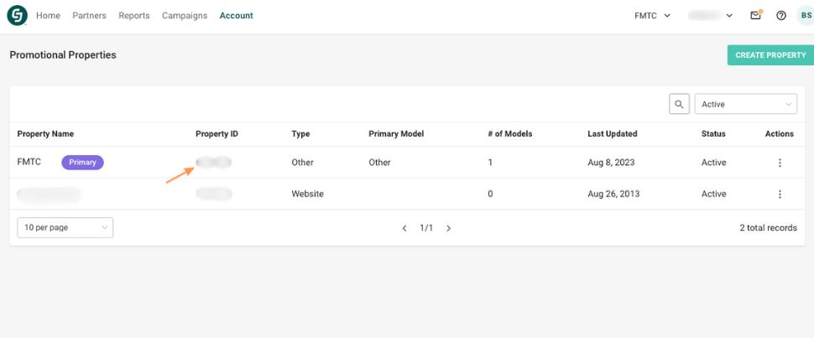The image size is (814, 338).
Task: Open actions menu for FMTC property
Action: coord(780,163)
